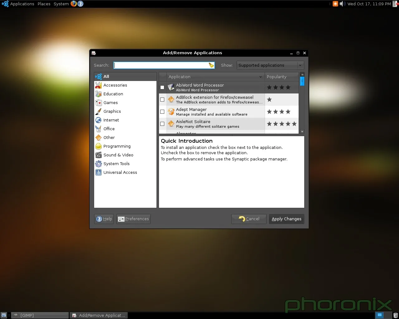Click the scrollbar up arrow

302,75
